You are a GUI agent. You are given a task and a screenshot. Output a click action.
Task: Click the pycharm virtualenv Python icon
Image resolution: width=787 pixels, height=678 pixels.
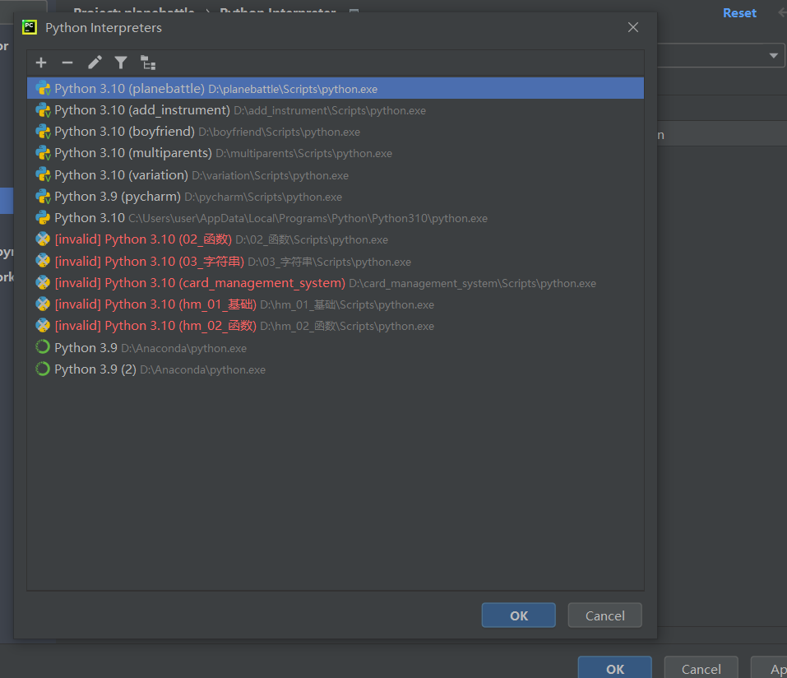(43, 197)
